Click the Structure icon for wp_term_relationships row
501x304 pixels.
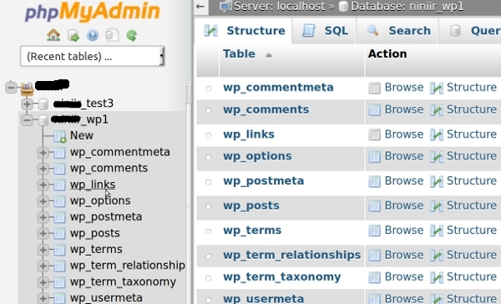(x=437, y=256)
